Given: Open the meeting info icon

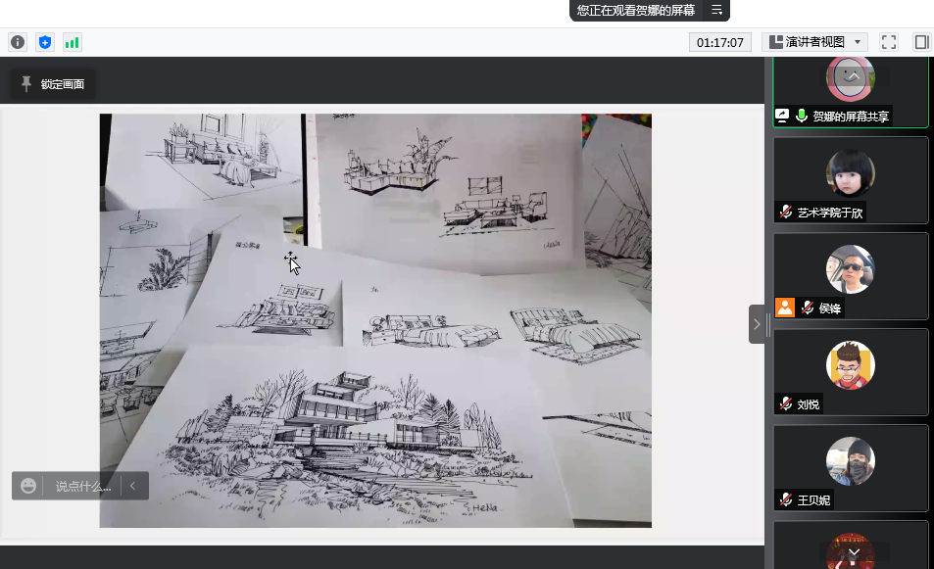Looking at the screenshot, I should point(18,42).
